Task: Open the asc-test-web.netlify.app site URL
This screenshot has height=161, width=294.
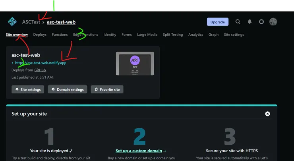Action: [41, 63]
